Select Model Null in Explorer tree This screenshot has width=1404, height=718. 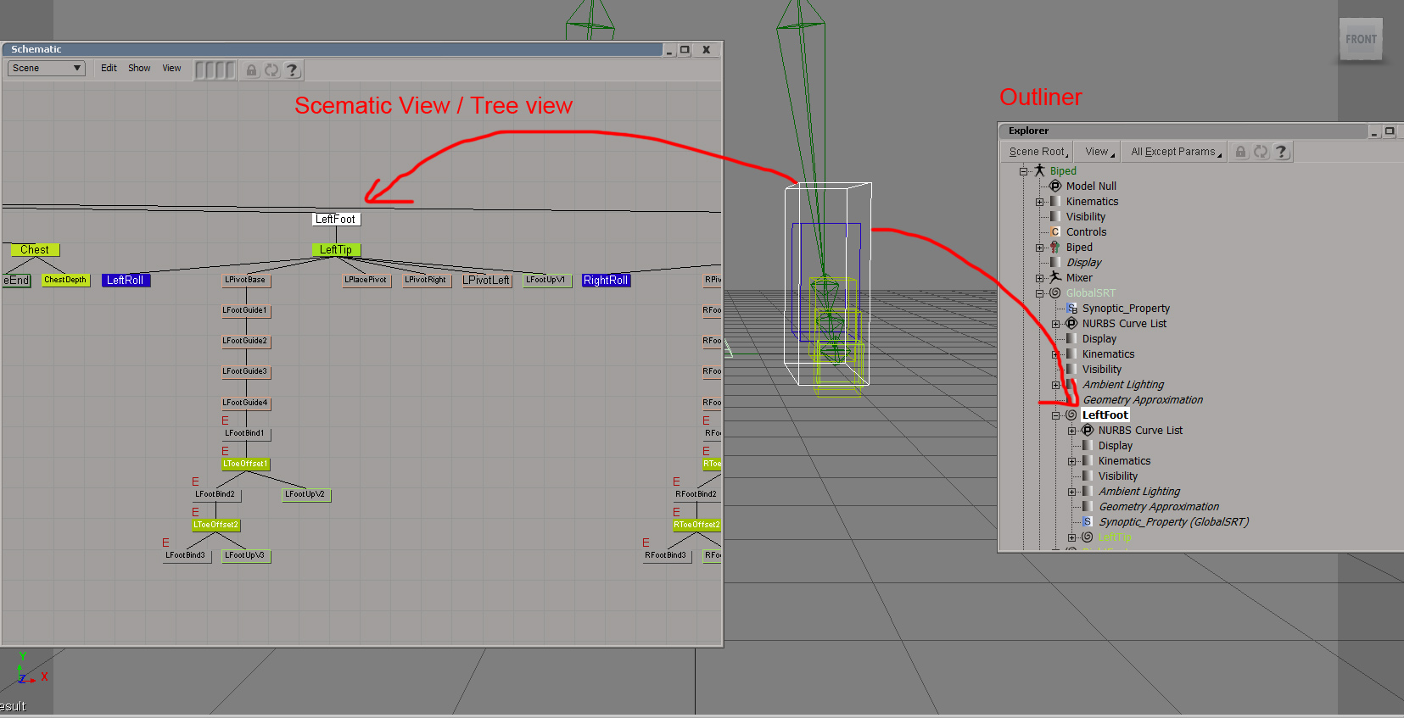coord(1091,186)
